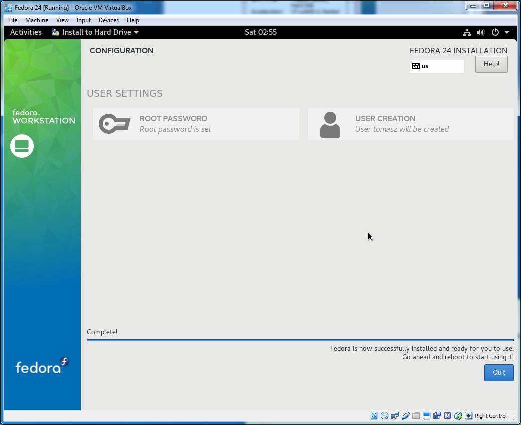
Task: Click the root password key icon
Action: [114, 124]
